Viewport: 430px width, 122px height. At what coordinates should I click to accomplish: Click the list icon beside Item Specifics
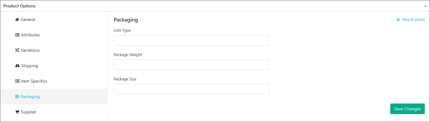point(17,81)
